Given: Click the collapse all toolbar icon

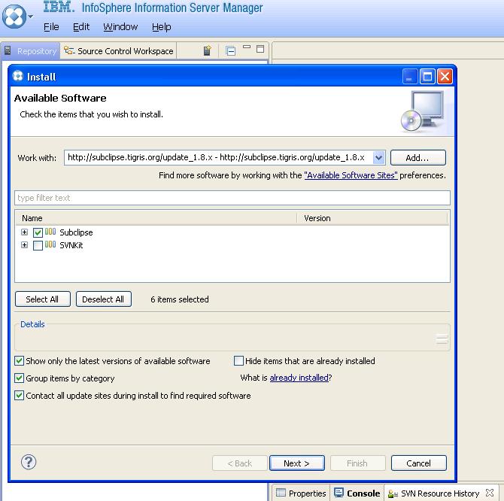Looking at the screenshot, I should pyautogui.click(x=230, y=50).
